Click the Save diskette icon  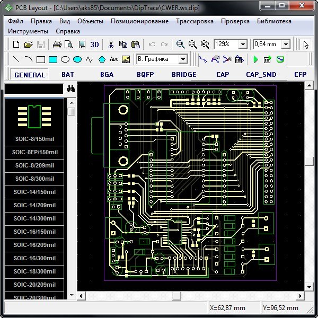pyautogui.click(x=41, y=45)
